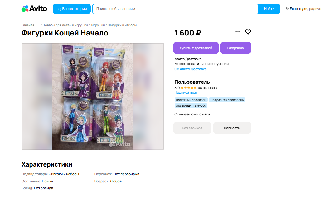
Task: Click Написать to message seller
Action: click(232, 128)
